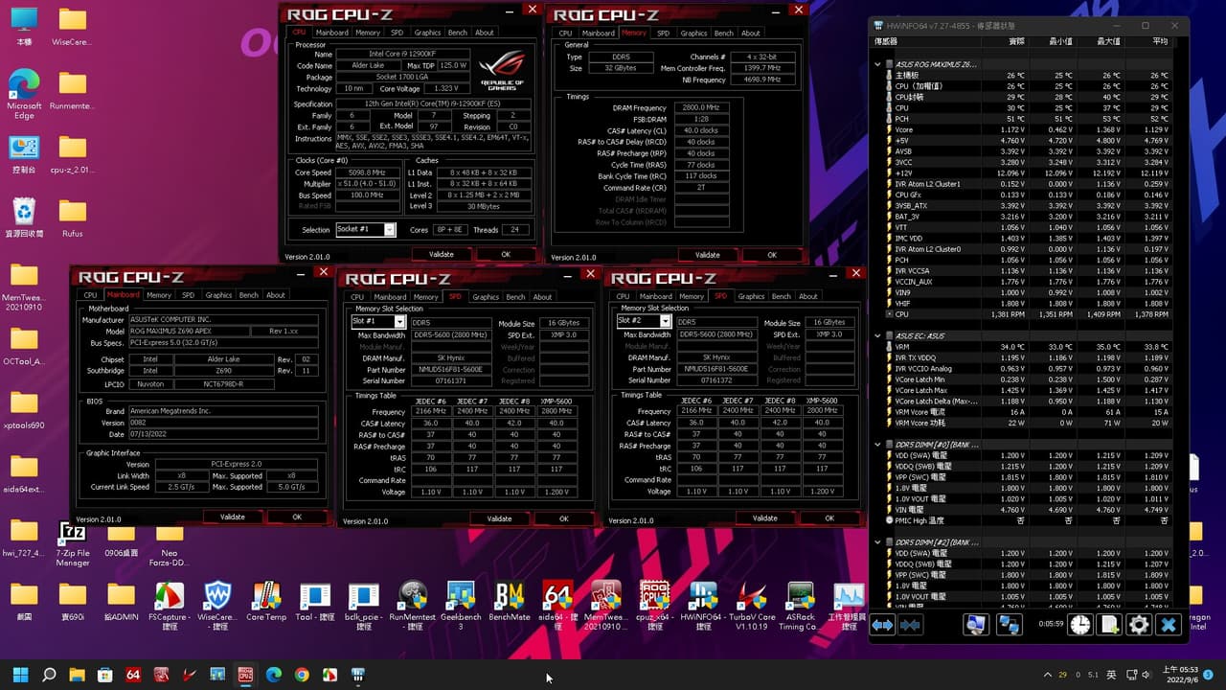Open Recycle Bin desktop icon
Image resolution: width=1226 pixels, height=690 pixels.
pyautogui.click(x=24, y=217)
